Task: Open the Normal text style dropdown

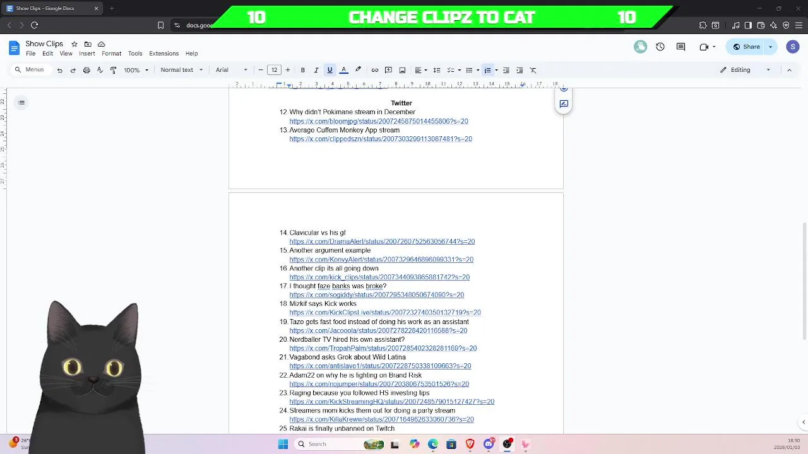Action: (182, 70)
